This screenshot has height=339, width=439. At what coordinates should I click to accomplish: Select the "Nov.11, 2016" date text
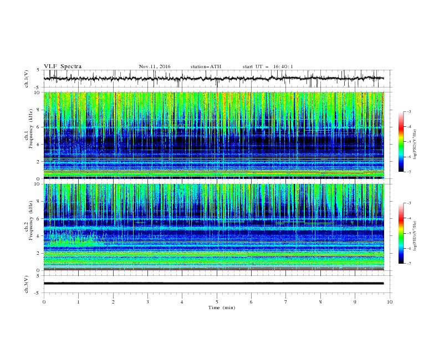click(x=155, y=66)
